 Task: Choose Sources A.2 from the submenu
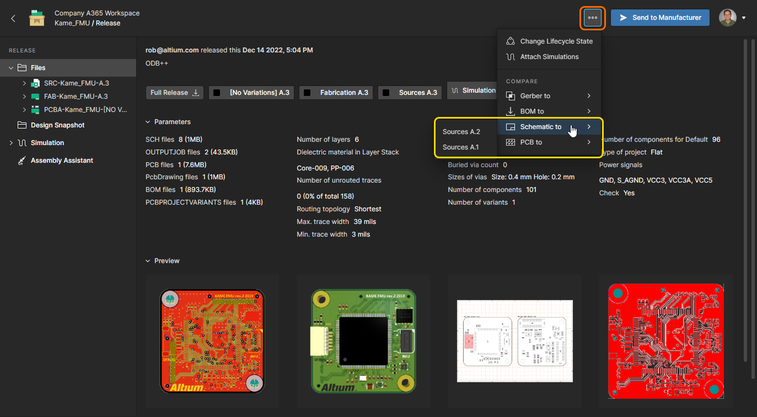tap(461, 132)
